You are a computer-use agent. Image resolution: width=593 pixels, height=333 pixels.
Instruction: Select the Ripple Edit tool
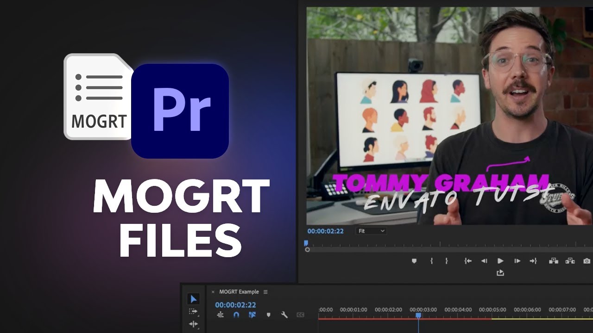click(194, 324)
